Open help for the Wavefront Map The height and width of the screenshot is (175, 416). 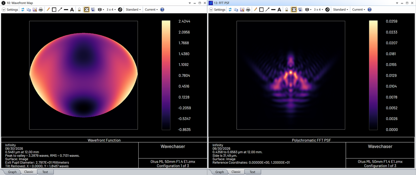tap(162, 10)
